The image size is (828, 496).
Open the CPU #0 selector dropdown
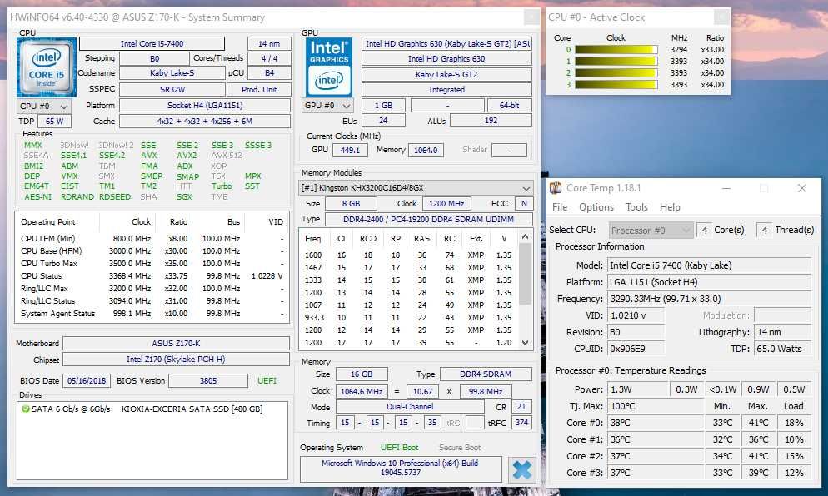coord(43,106)
